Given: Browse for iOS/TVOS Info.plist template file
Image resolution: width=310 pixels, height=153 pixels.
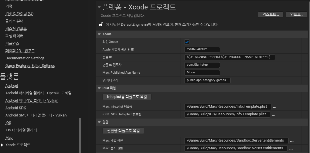Looking at the screenshot, I should click(x=273, y=115).
